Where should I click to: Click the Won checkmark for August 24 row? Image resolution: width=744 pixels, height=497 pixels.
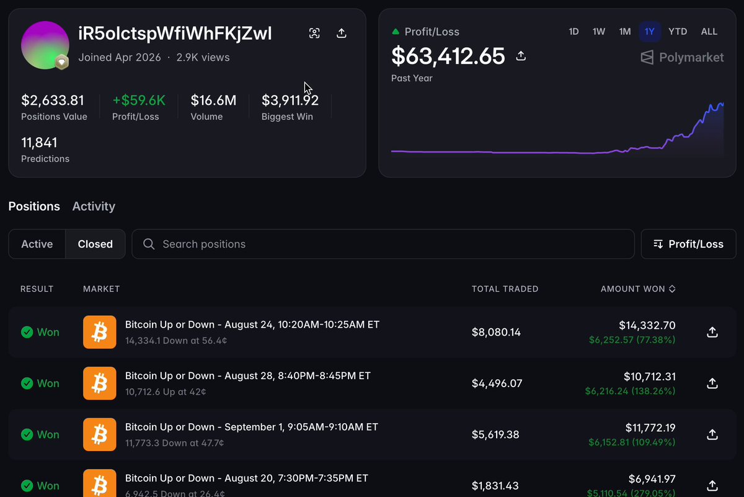click(27, 332)
